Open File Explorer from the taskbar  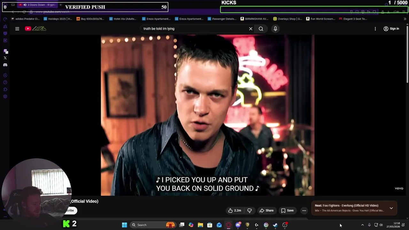point(200,225)
